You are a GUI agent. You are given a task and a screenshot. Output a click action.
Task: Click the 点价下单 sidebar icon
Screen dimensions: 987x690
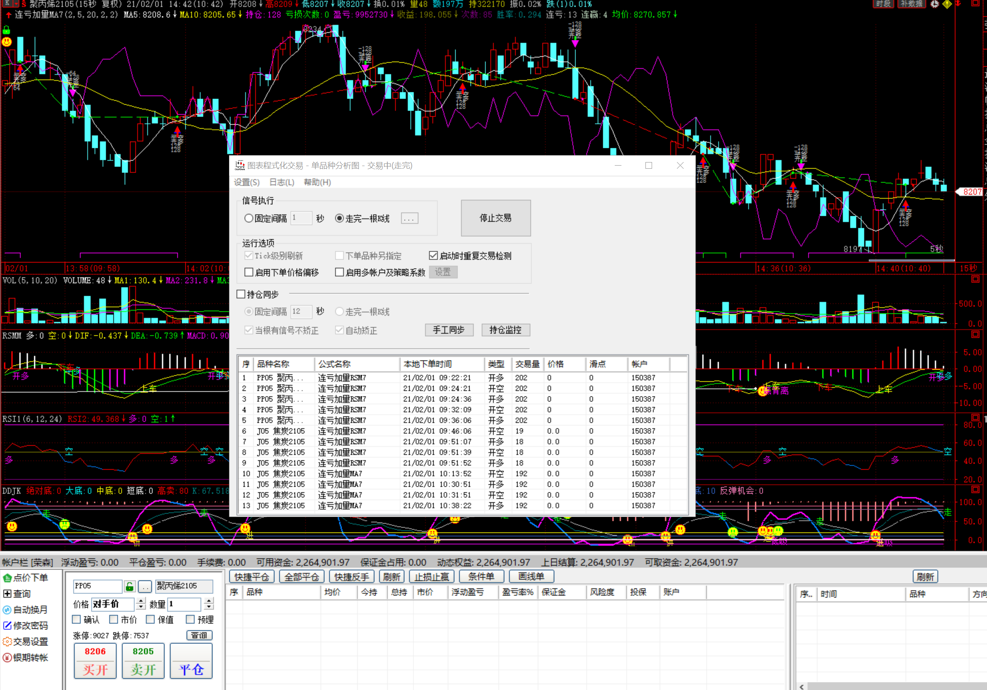tap(7, 578)
